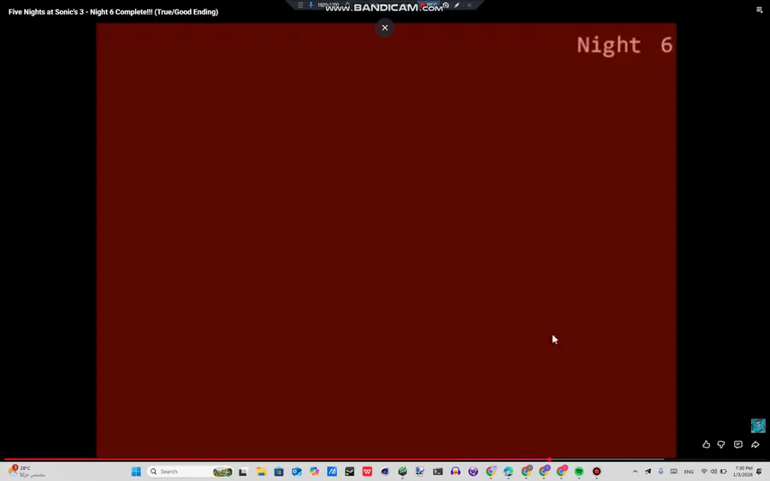Toggle the Bandicam toolbar pin
The width and height of the screenshot is (770, 481).
(x=311, y=5)
